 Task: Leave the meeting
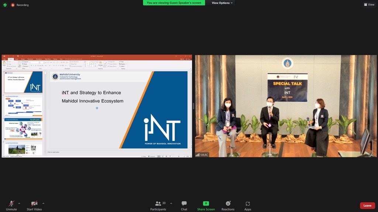pyautogui.click(x=367, y=205)
